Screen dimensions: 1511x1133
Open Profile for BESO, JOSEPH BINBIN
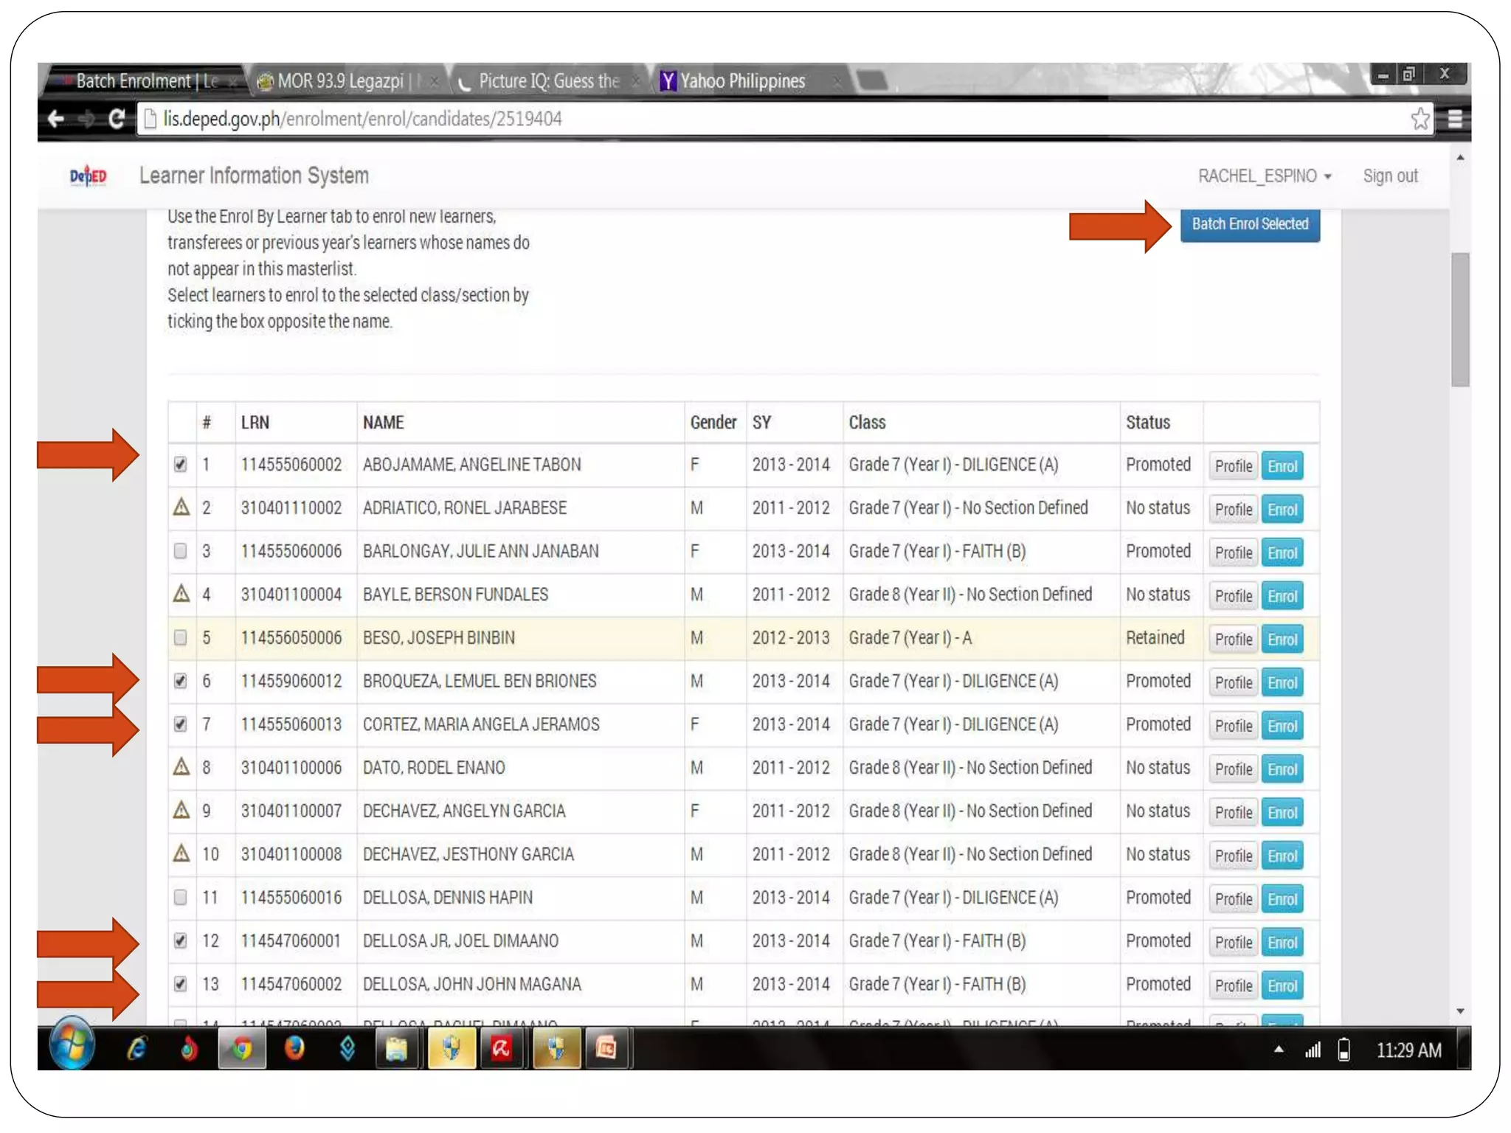(x=1233, y=640)
